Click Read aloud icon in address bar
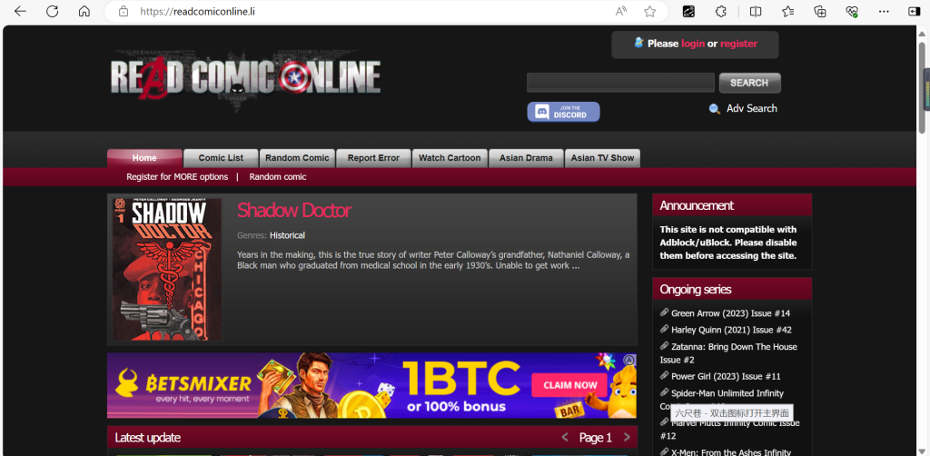930x456 pixels. [621, 11]
